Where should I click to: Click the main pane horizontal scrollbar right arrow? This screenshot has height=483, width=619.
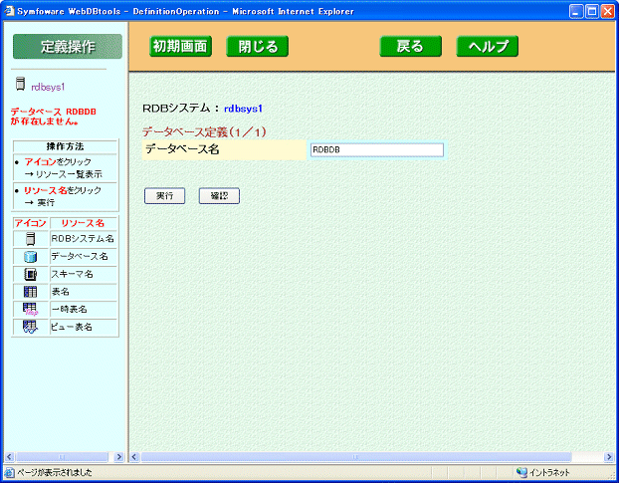608,457
